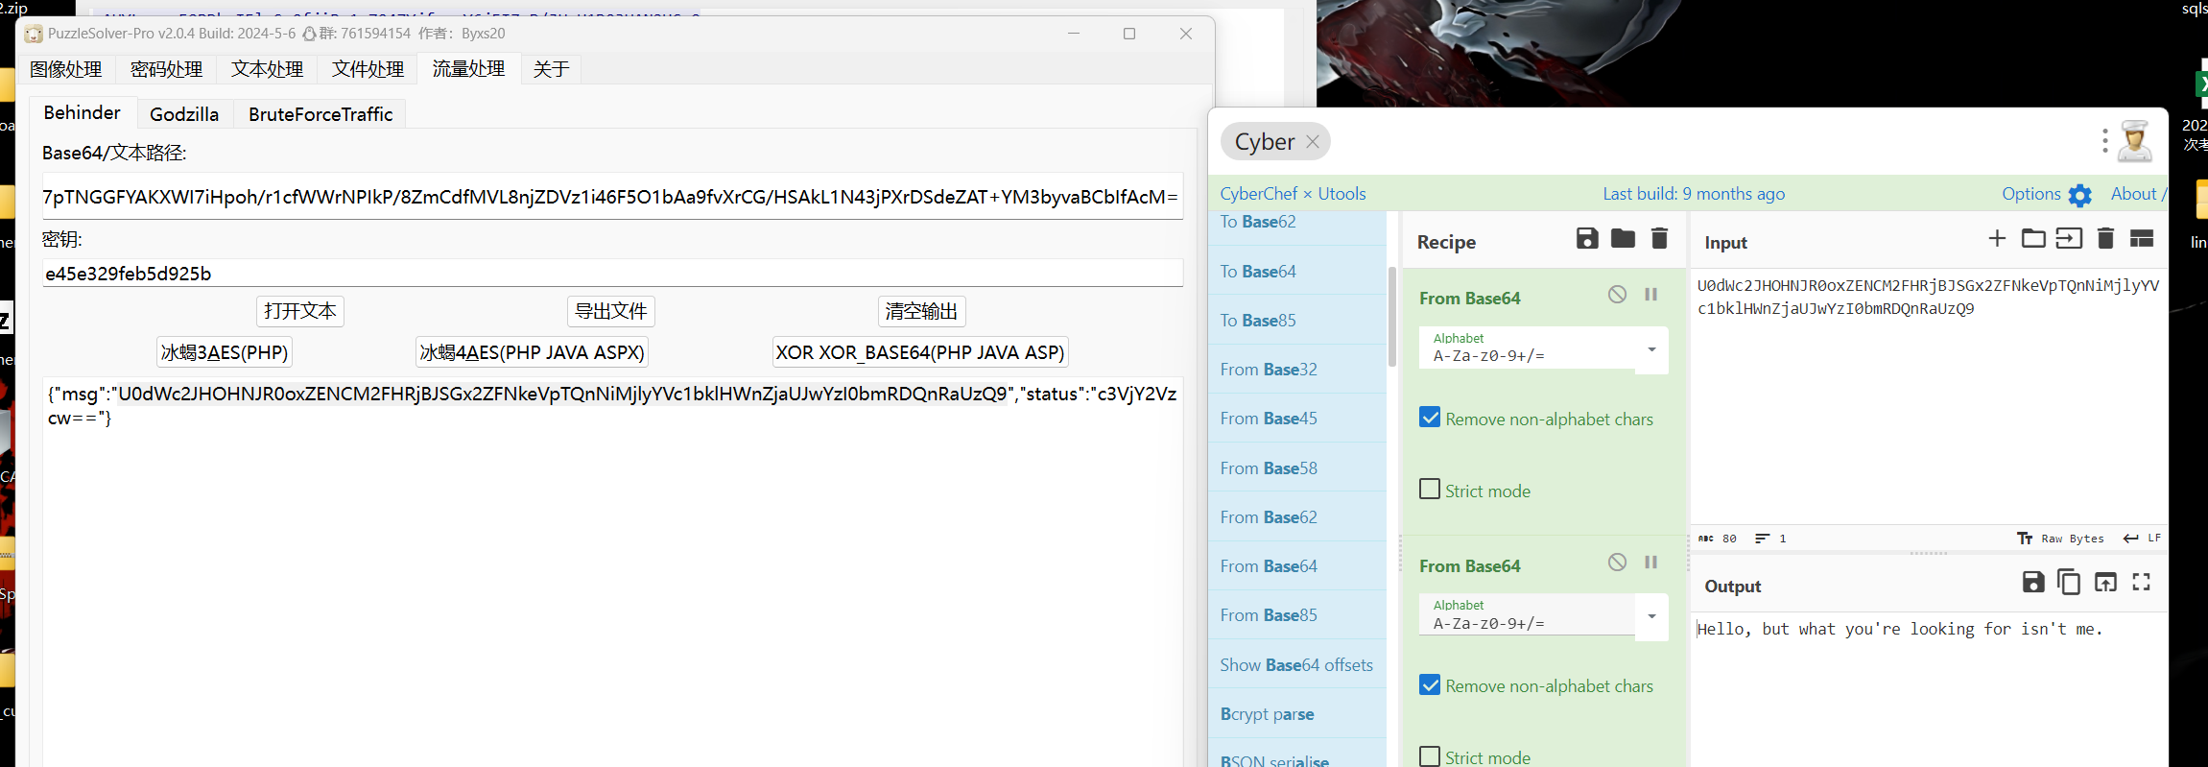2208x767 pixels.
Task: Open file as input icon
Action: click(2069, 238)
